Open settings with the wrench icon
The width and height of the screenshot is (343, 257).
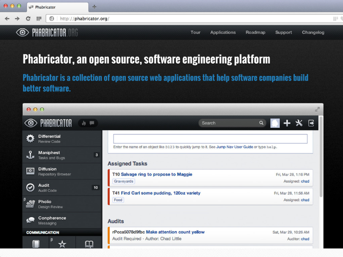pyautogui.click(x=299, y=123)
